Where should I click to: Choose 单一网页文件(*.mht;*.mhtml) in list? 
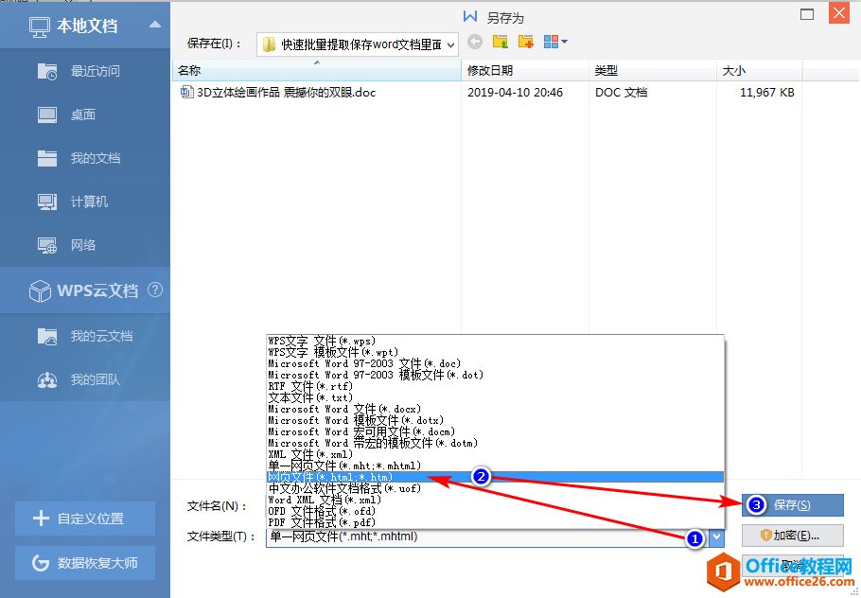pyautogui.click(x=495, y=466)
